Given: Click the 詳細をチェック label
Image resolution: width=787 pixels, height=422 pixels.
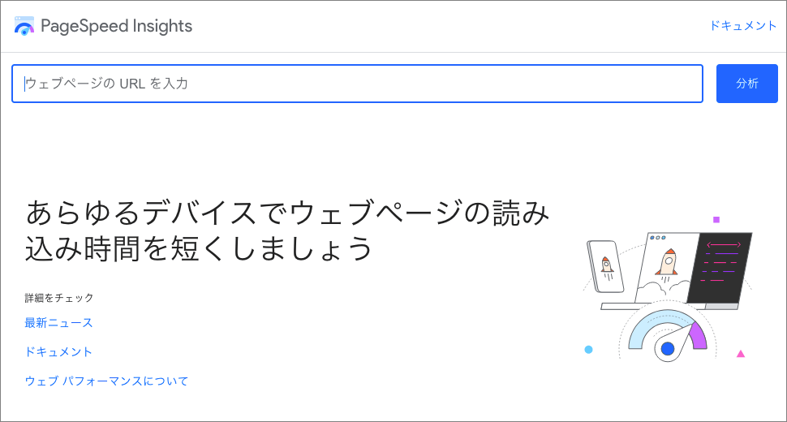Looking at the screenshot, I should tap(59, 298).
